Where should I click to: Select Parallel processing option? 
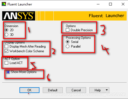pos(67,46)
